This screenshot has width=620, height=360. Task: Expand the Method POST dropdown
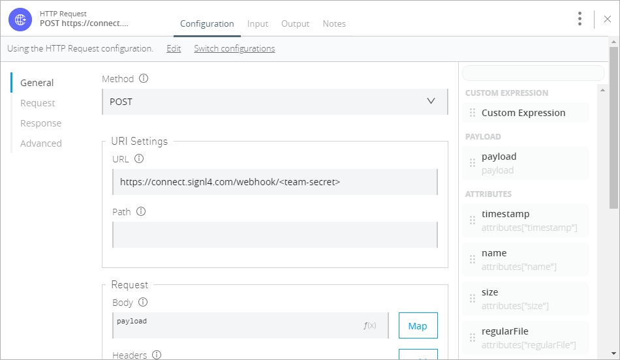point(275,102)
